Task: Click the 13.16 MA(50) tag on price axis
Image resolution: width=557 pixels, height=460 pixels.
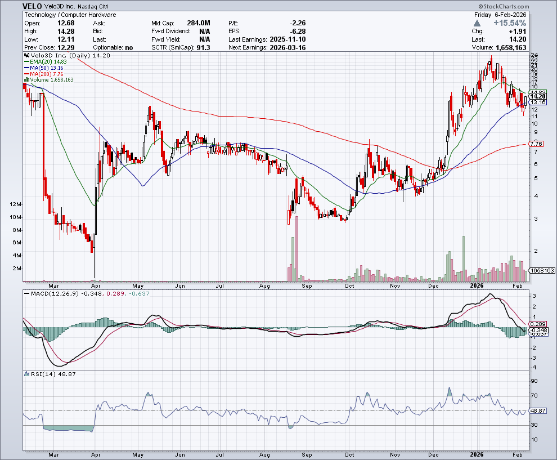Action: [x=537, y=102]
